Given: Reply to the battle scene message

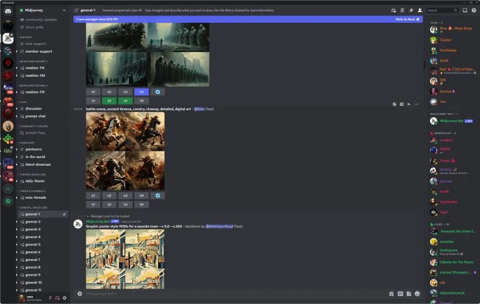Looking at the screenshot, I should pos(409,104).
